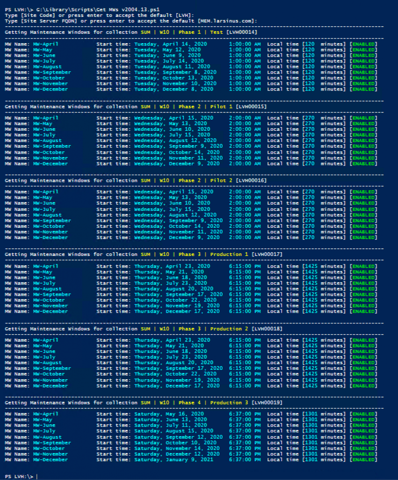The height and width of the screenshot is (480, 398).
Task: Click the date "Saturday, June 13, 2020"
Action: click(x=171, y=420)
